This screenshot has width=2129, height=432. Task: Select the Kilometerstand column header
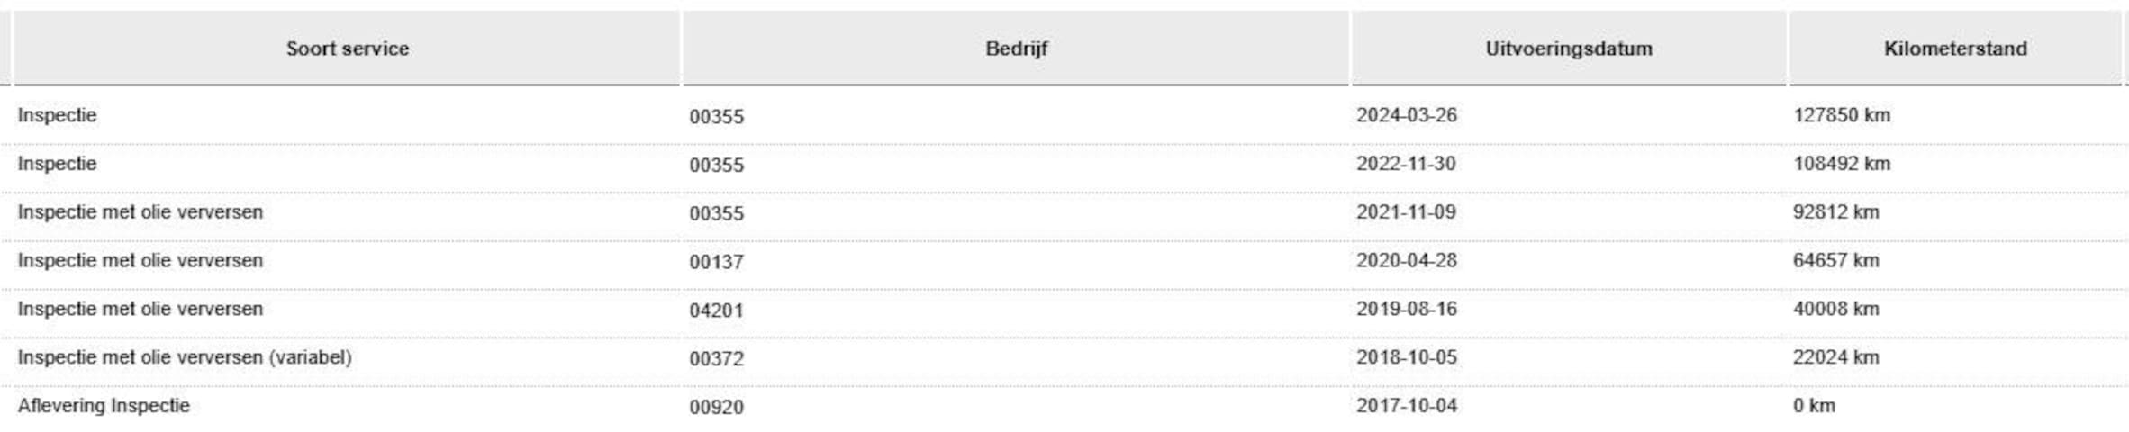point(1955,49)
